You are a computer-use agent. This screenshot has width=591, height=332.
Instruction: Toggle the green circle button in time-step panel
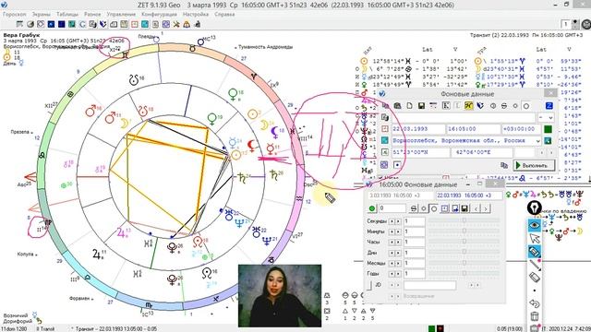point(372,208)
